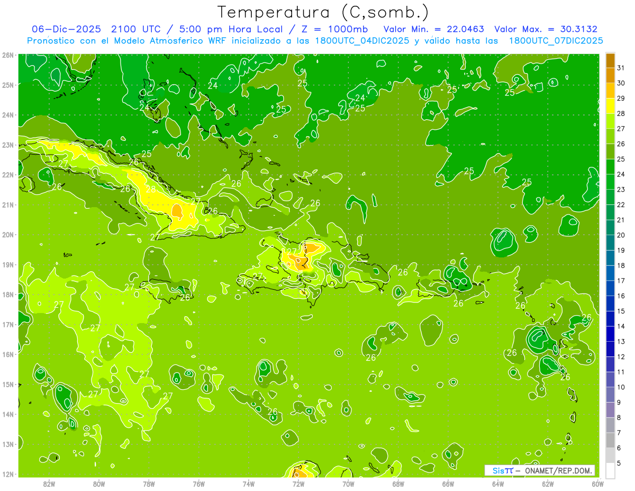Select 'Valor Min. = 22.0463' text
The height and width of the screenshot is (491, 635).
point(433,29)
